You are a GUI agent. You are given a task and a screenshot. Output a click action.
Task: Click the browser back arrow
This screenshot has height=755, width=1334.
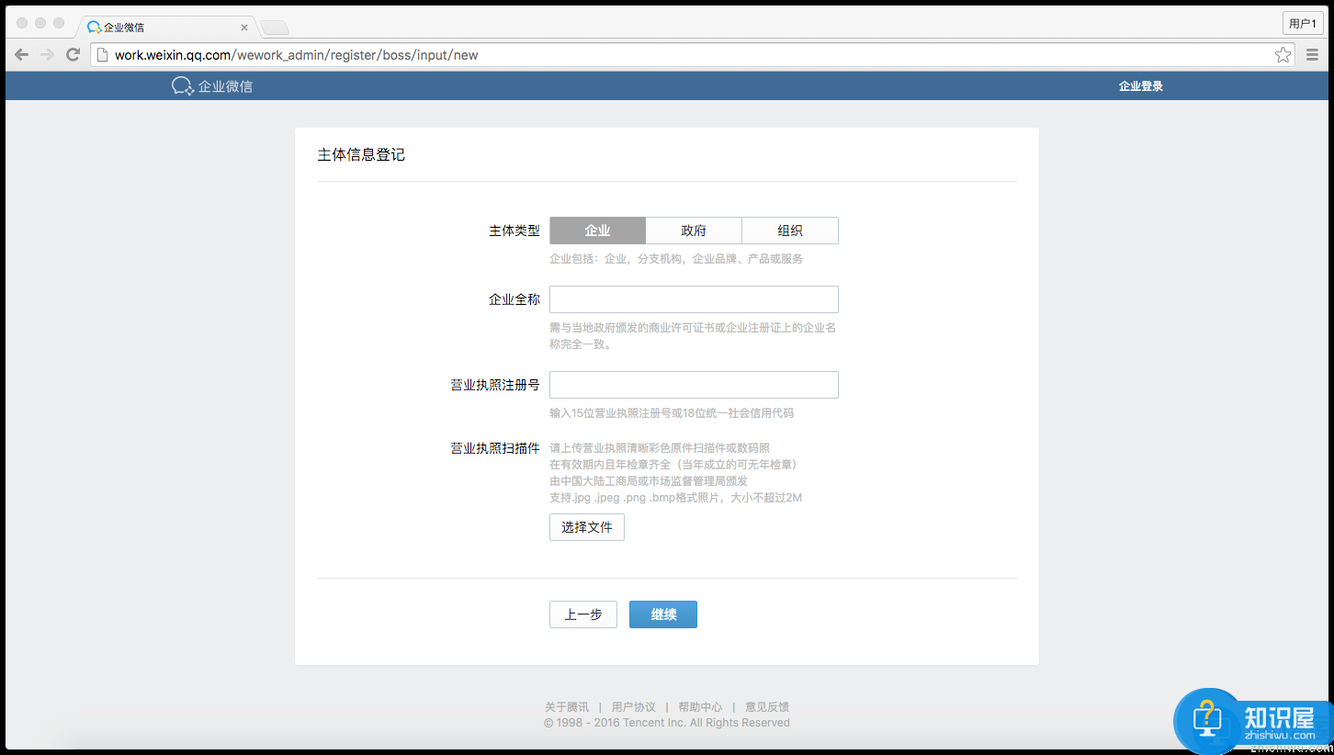click(21, 55)
